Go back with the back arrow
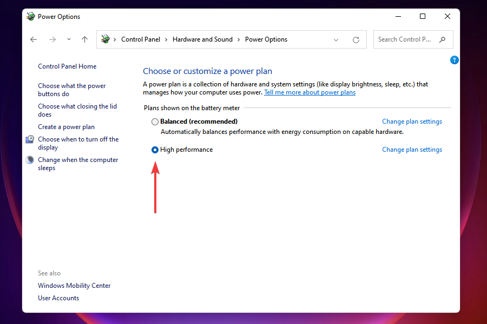The width and height of the screenshot is (487, 324). (x=34, y=39)
